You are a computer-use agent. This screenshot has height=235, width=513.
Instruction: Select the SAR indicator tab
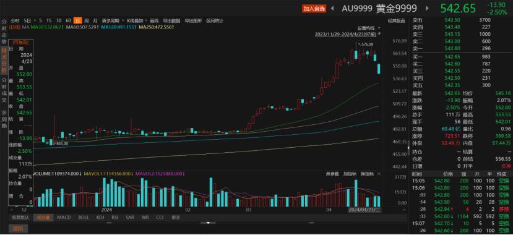[130, 217]
